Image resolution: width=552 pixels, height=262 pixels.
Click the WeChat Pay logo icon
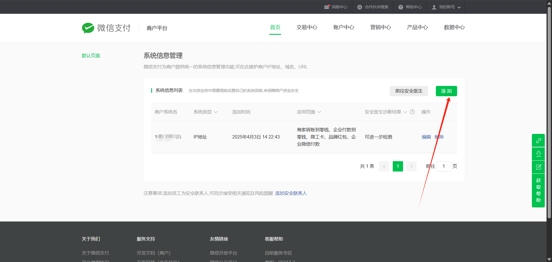(x=88, y=28)
